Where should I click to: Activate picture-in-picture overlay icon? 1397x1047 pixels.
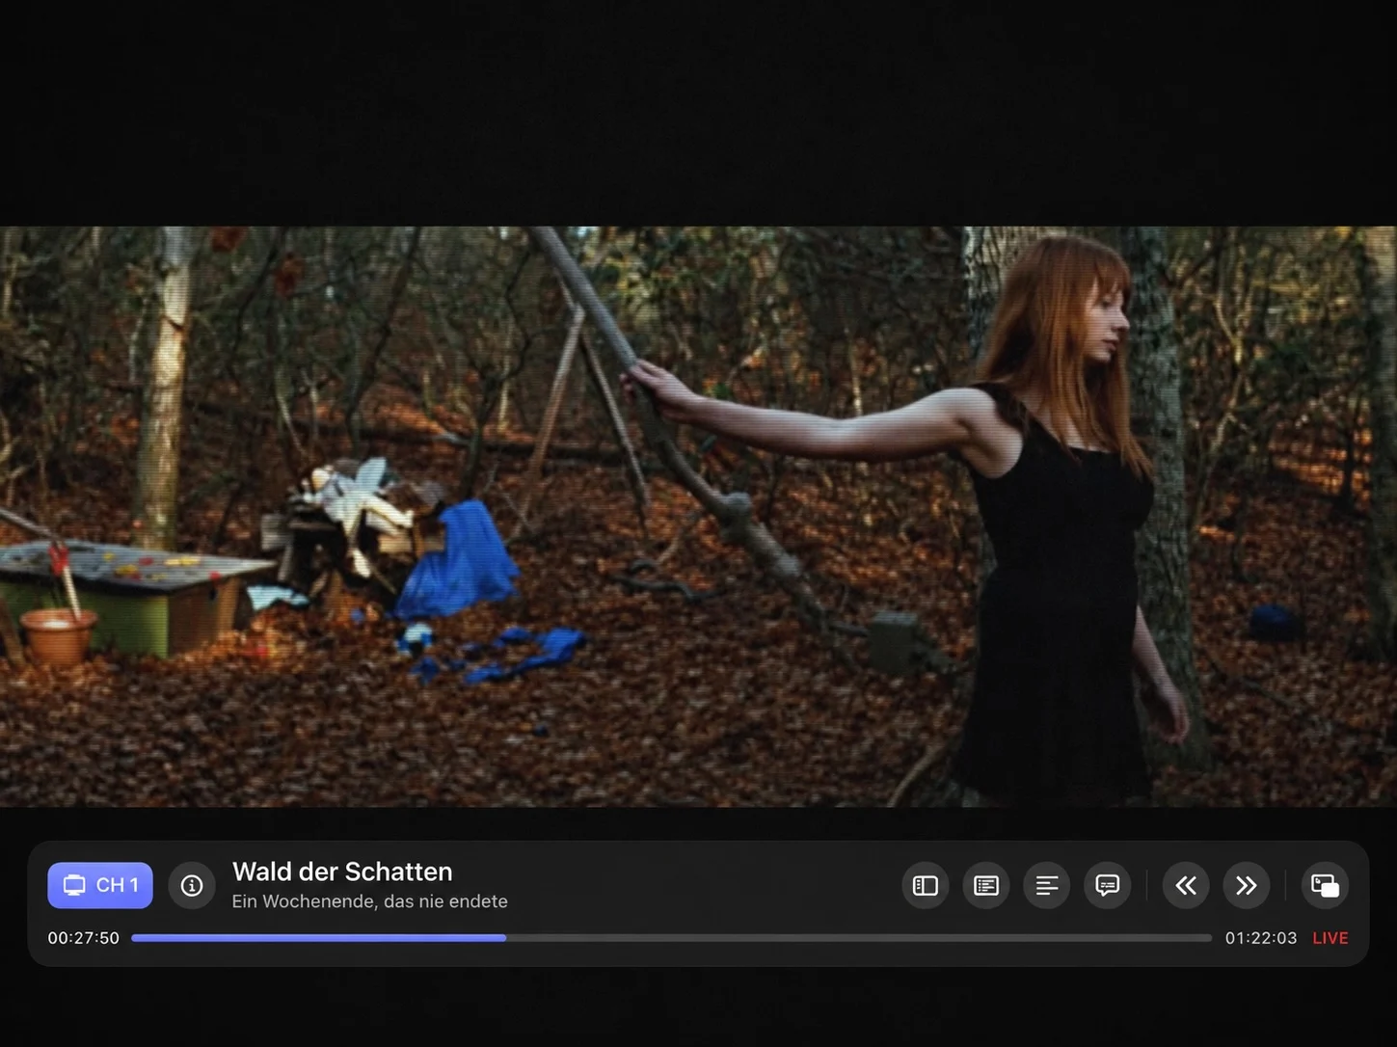pyautogui.click(x=1325, y=885)
